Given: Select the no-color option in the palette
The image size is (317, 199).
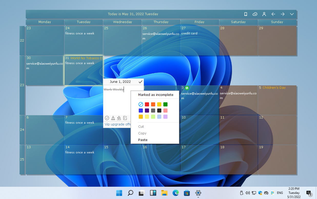Looking at the screenshot, I should [x=141, y=104].
